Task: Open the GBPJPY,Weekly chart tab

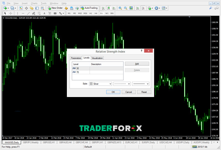Action: [x=31, y=142]
